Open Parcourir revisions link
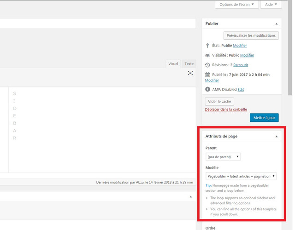This screenshot has width=295, height=230. pyautogui.click(x=241, y=65)
